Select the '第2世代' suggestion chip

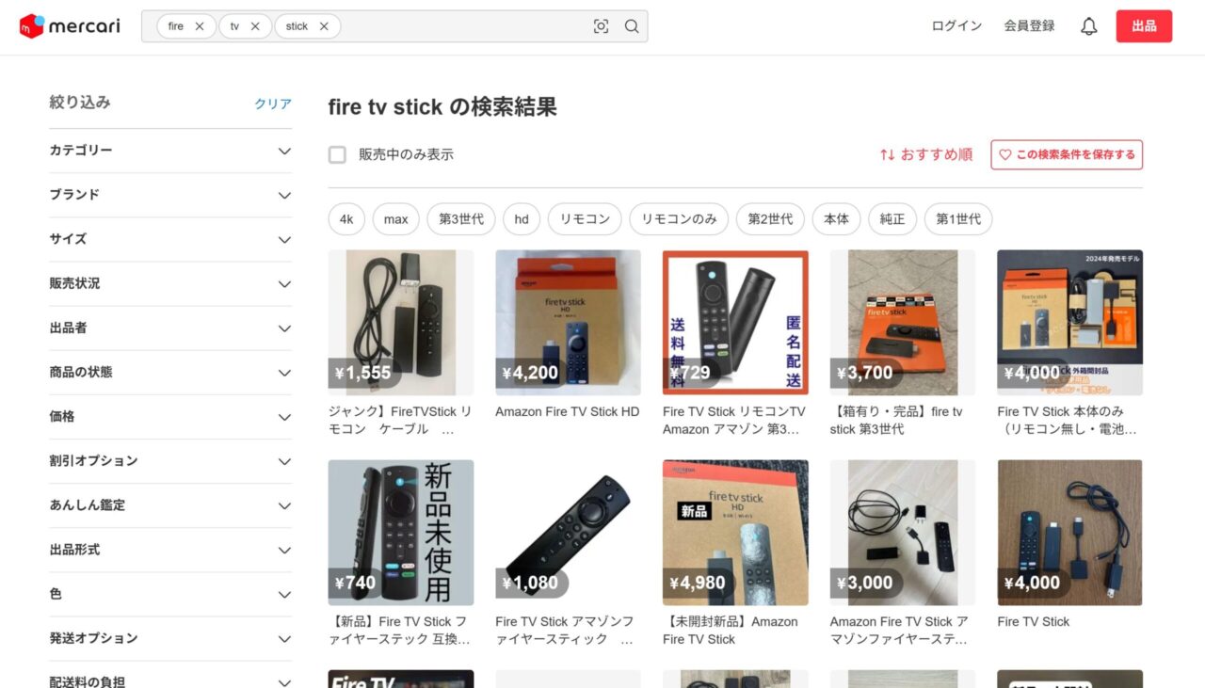click(x=770, y=219)
